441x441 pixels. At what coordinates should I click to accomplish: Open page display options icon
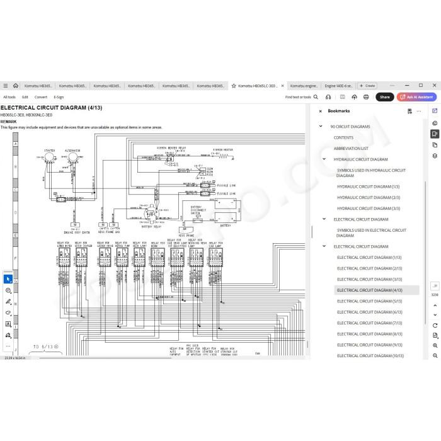click(435, 335)
